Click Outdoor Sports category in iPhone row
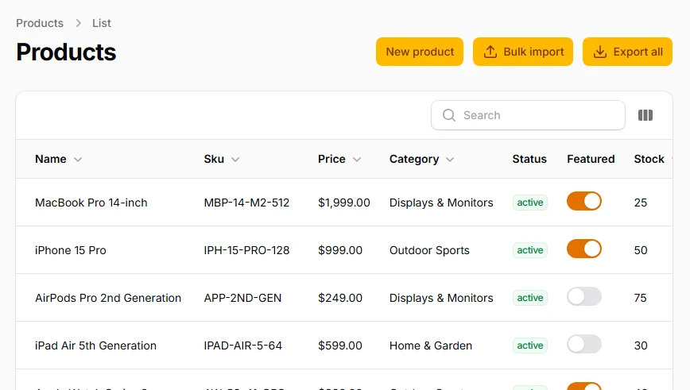Viewport: 690px width, 390px height. point(429,250)
